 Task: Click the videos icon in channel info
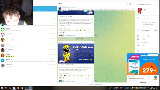click(x=138, y=39)
